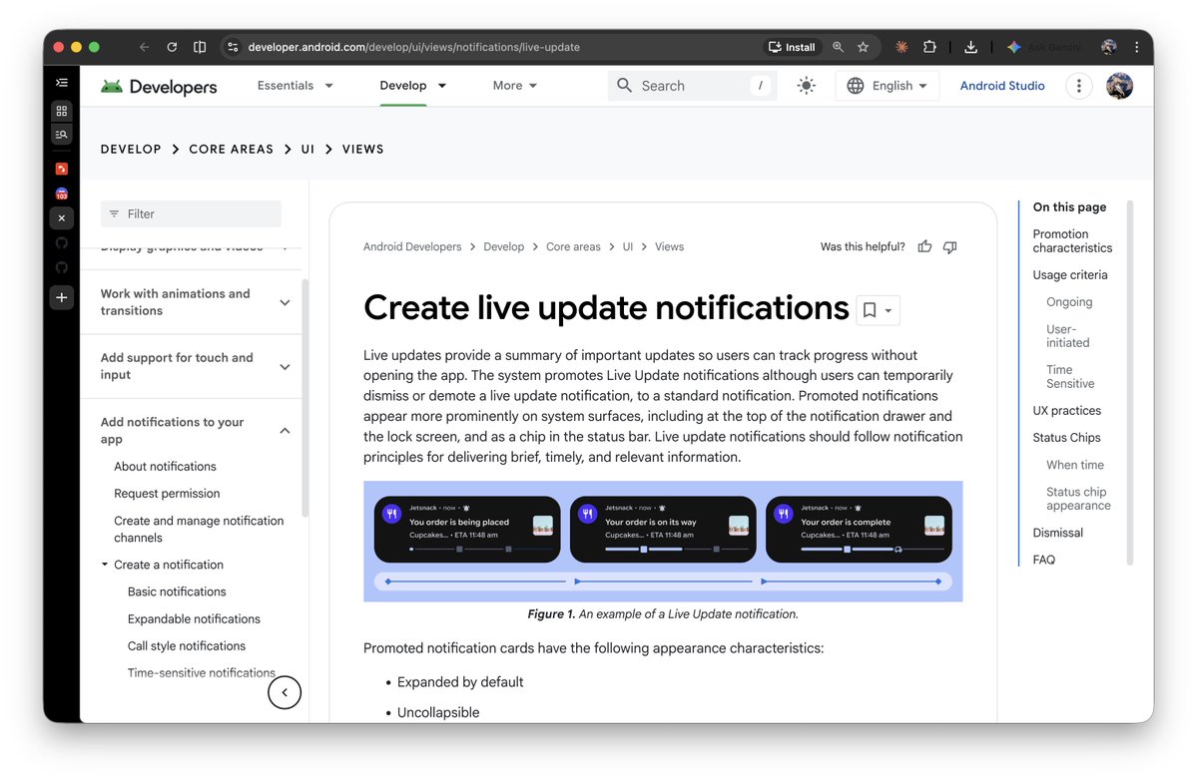Open the browser downloads icon
1197x780 pixels.
[970, 47]
